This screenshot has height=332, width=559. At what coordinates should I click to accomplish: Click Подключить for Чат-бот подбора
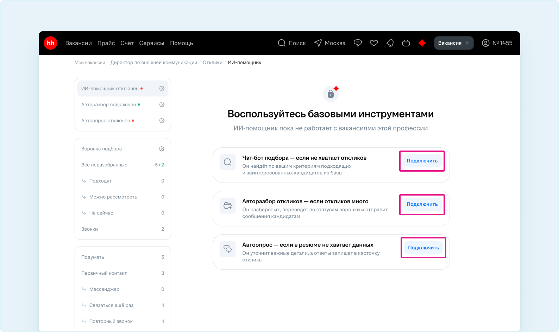[x=422, y=161]
